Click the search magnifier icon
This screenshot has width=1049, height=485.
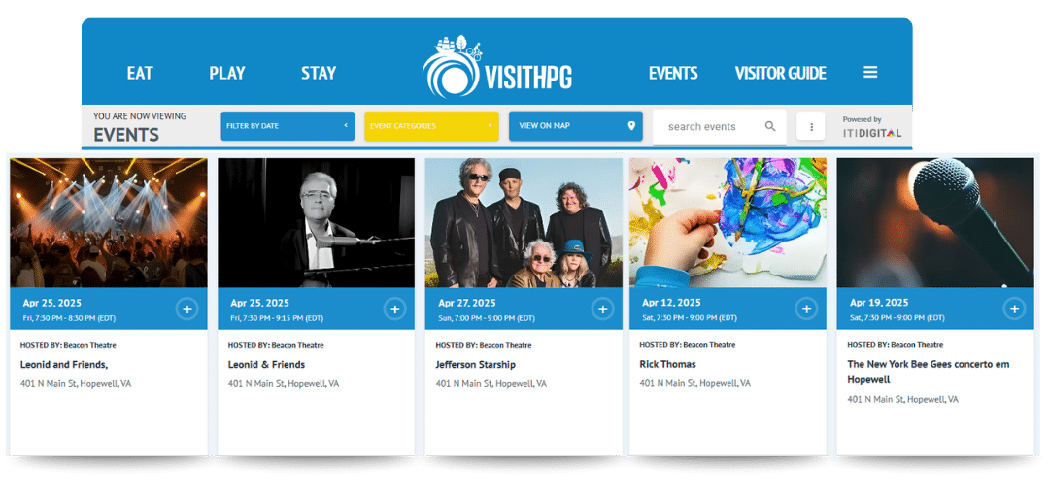click(x=770, y=126)
